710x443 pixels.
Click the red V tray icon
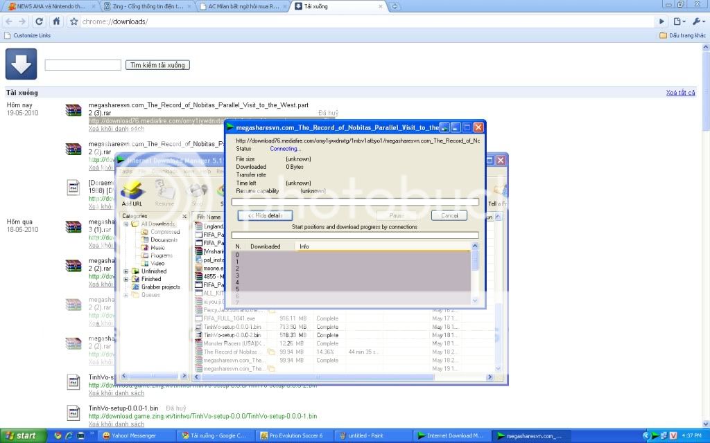(x=673, y=436)
